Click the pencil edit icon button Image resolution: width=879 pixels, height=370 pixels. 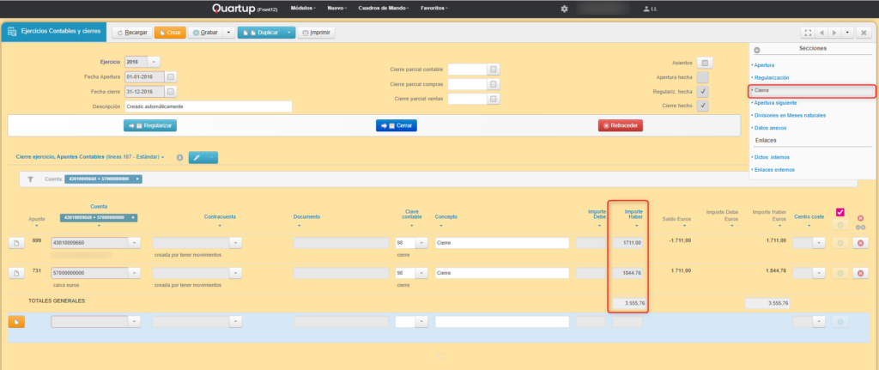coord(197,157)
